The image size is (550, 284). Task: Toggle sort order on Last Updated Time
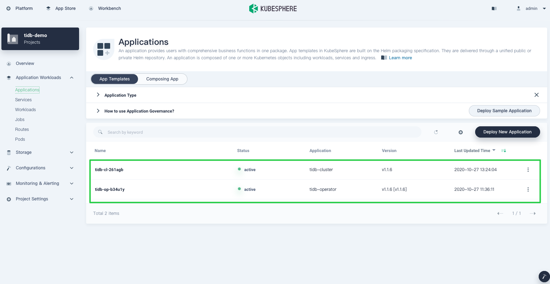(x=503, y=151)
